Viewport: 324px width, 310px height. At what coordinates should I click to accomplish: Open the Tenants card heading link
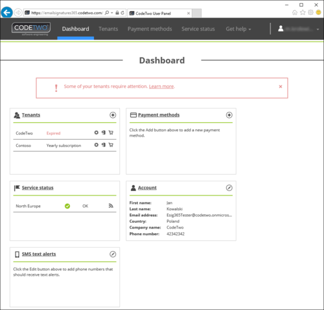(31, 115)
